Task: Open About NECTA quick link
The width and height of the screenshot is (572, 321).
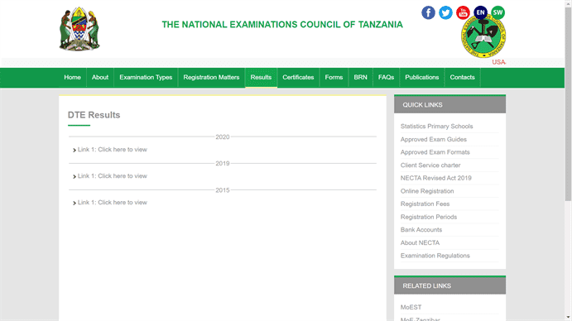Action: [420, 243]
